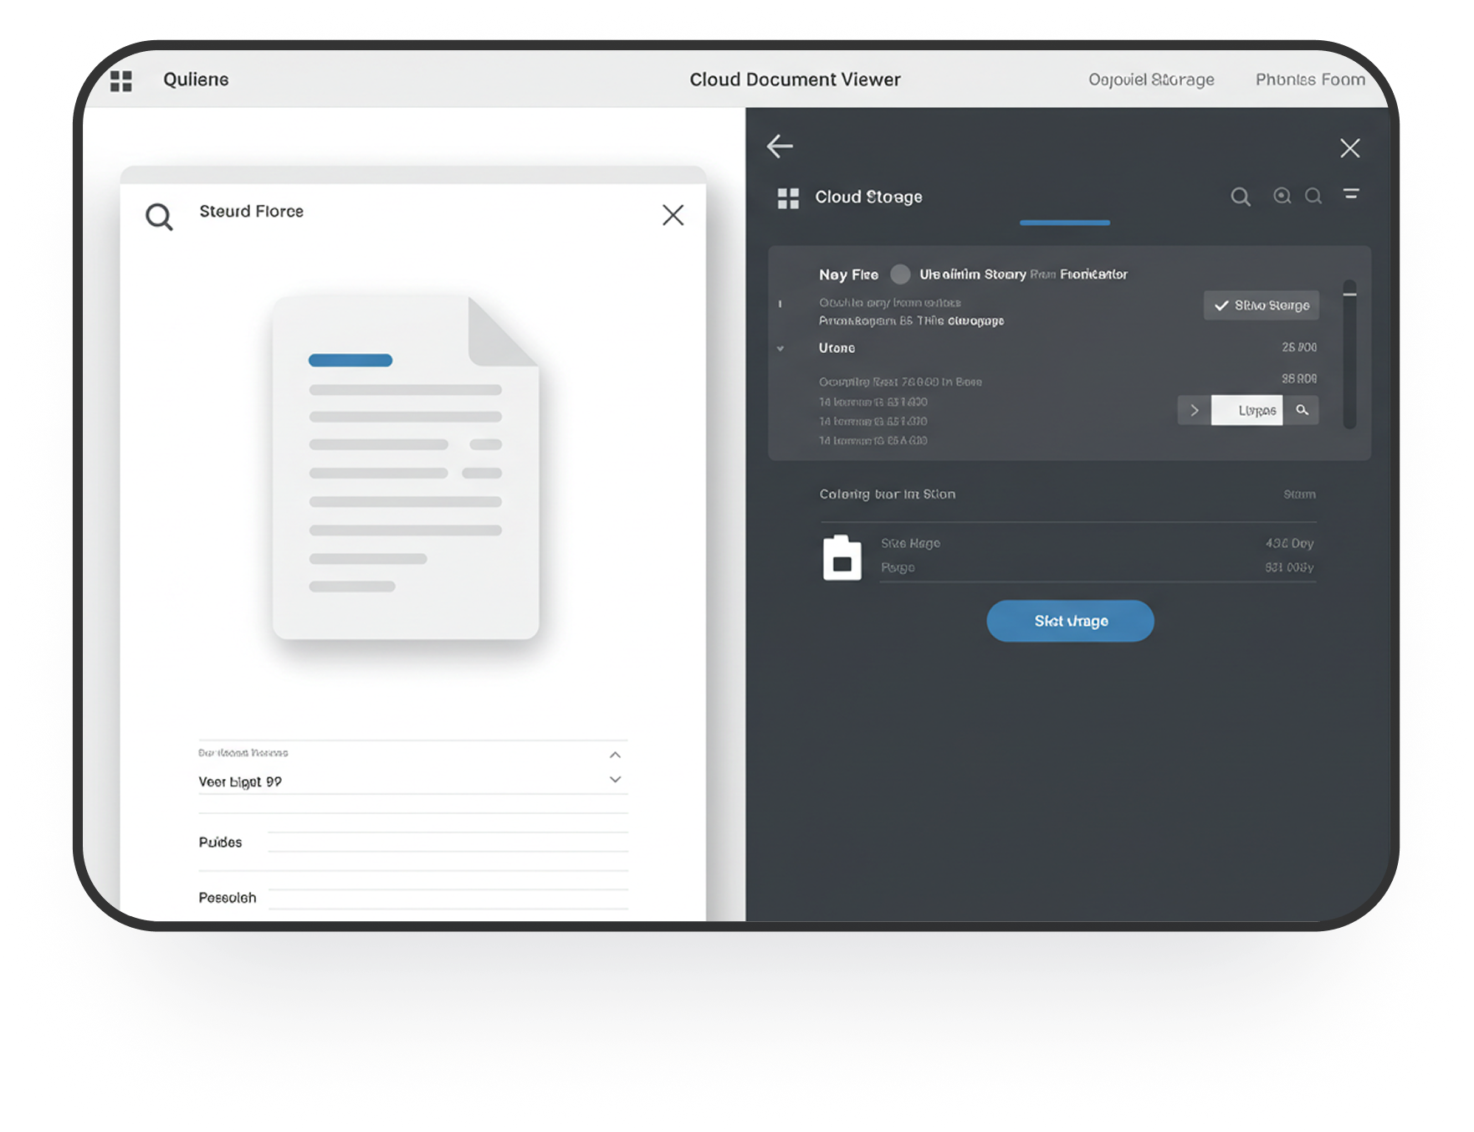
Task: Click the magnifier icon beside the Lyras field
Action: click(x=1303, y=410)
